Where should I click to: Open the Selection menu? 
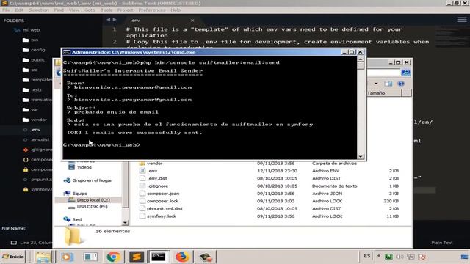point(39,10)
